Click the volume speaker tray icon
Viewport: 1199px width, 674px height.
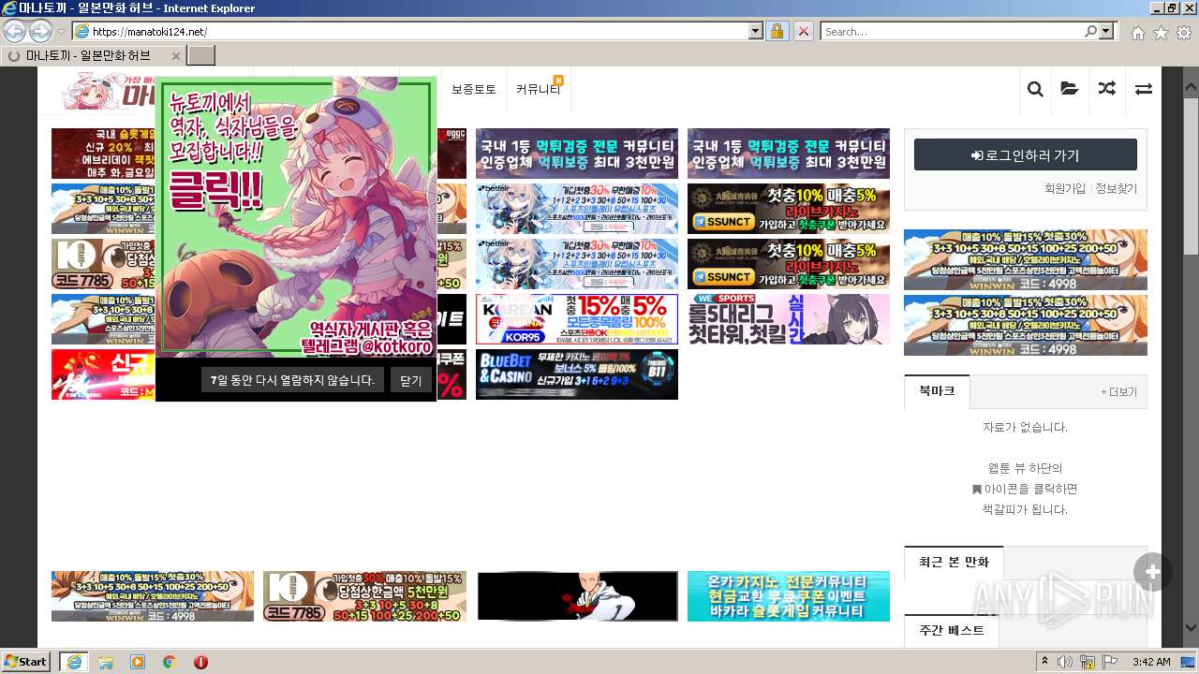pos(1065,661)
